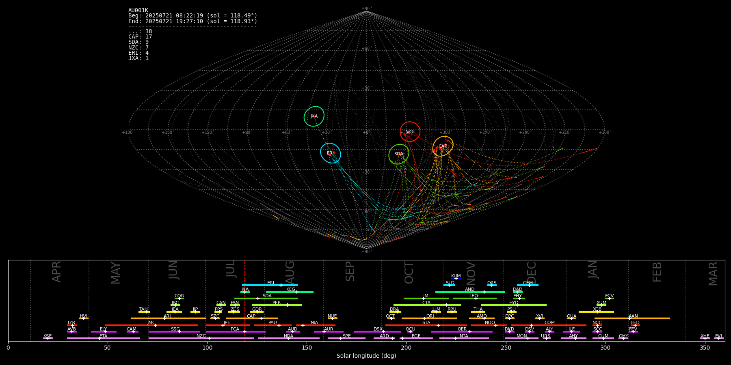Select the SDA green radiant circle on sky map
The height and width of the screenshot is (365, 731).
tap(399, 154)
